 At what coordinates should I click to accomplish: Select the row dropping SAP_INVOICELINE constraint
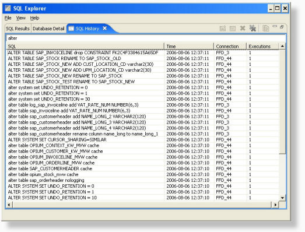click(143, 52)
